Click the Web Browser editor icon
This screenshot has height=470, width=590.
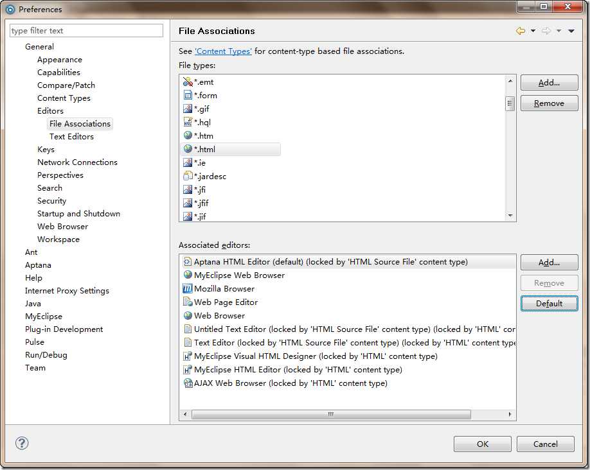(x=188, y=315)
